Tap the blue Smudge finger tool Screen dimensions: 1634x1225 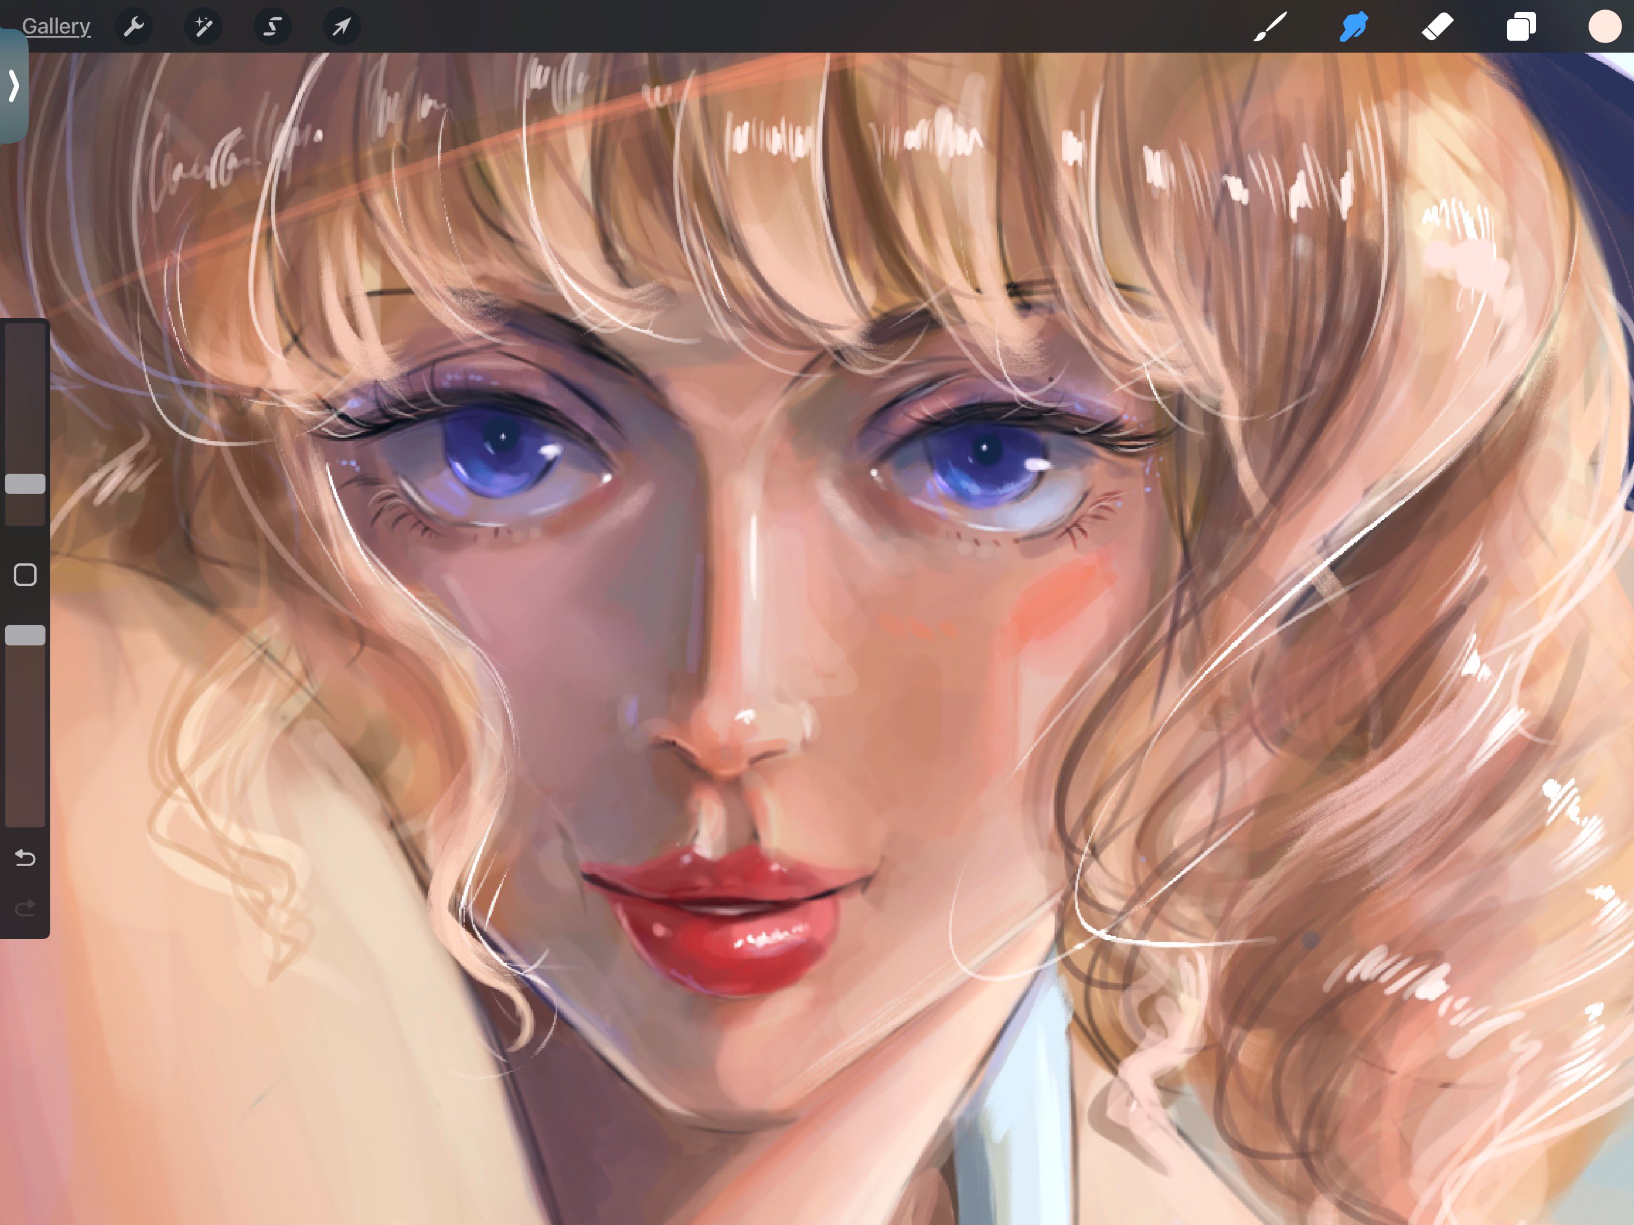click(x=1353, y=28)
